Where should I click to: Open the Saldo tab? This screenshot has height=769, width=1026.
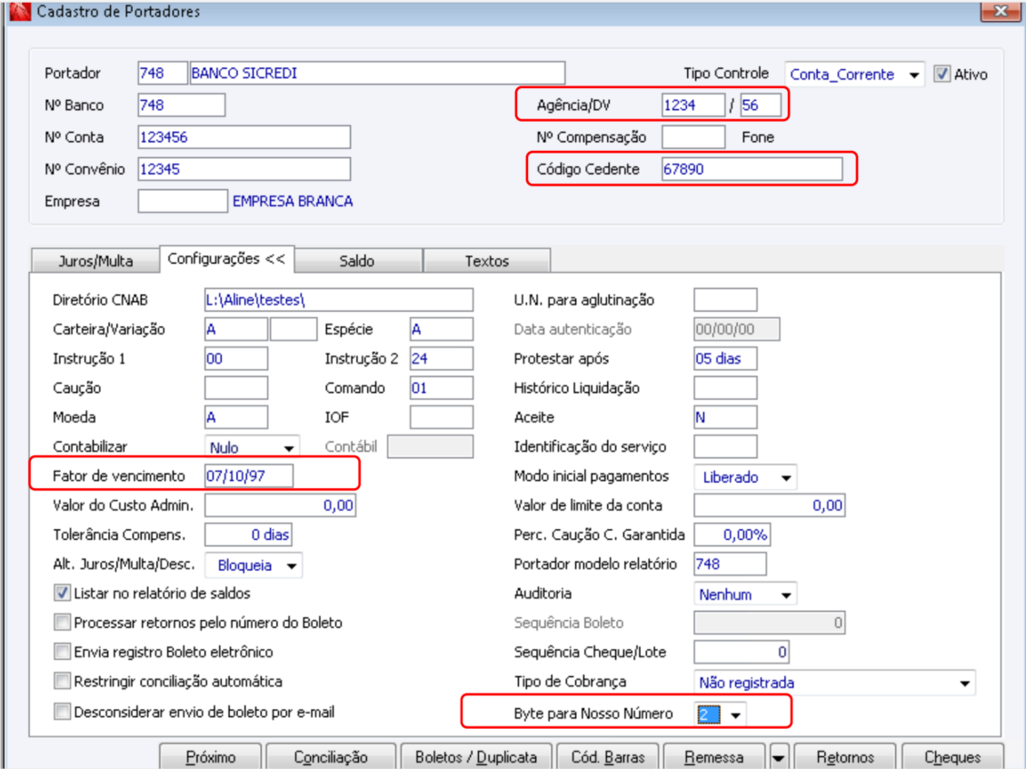(357, 261)
